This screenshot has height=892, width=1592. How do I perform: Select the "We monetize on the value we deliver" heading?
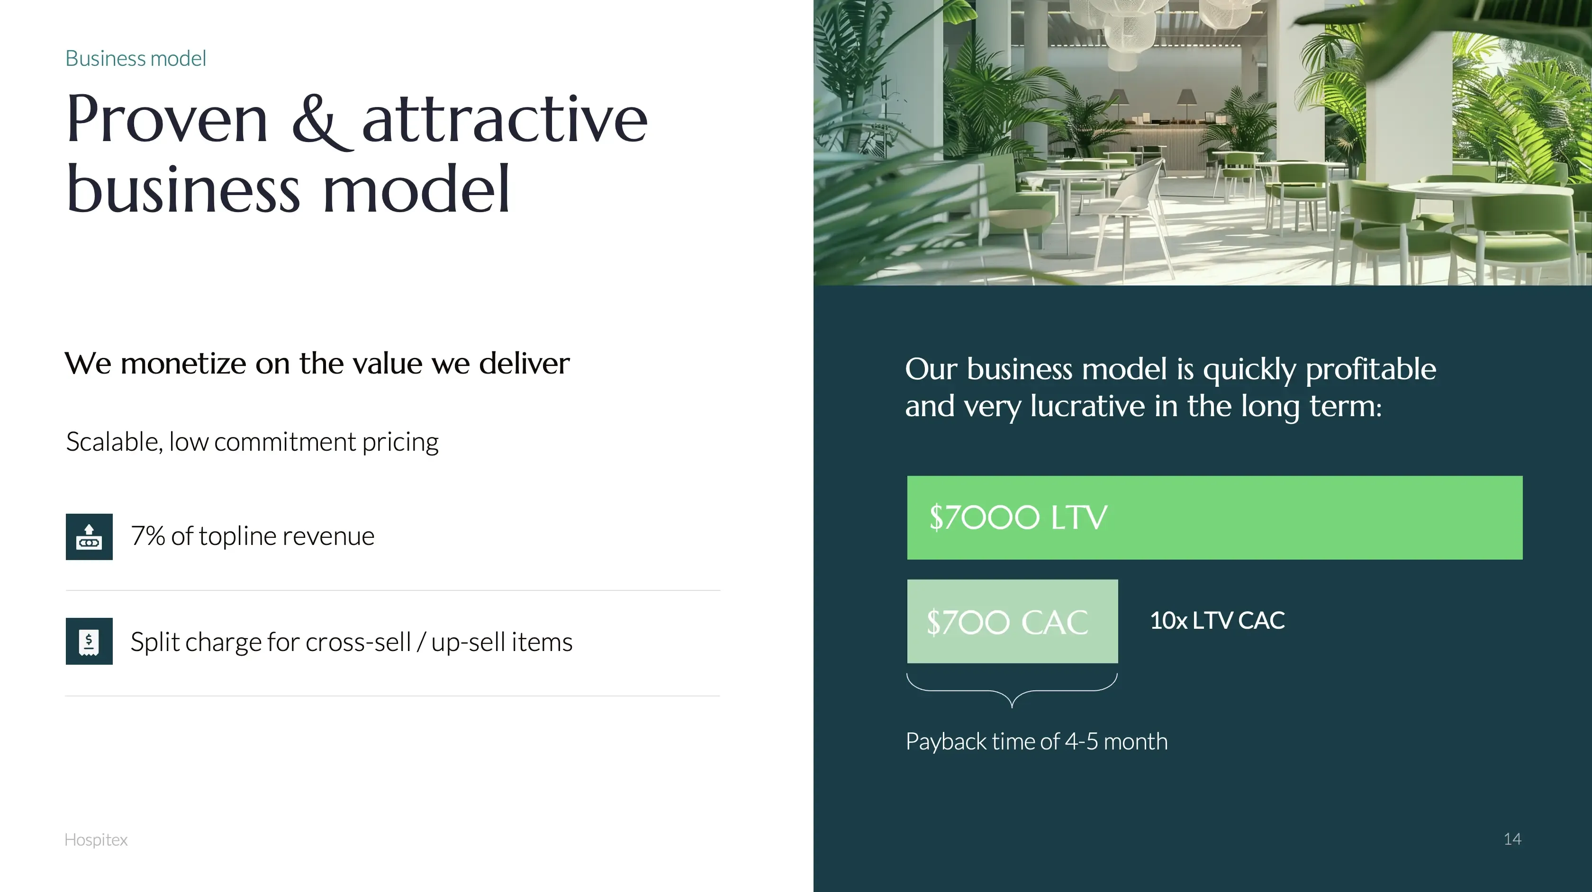[x=317, y=363]
